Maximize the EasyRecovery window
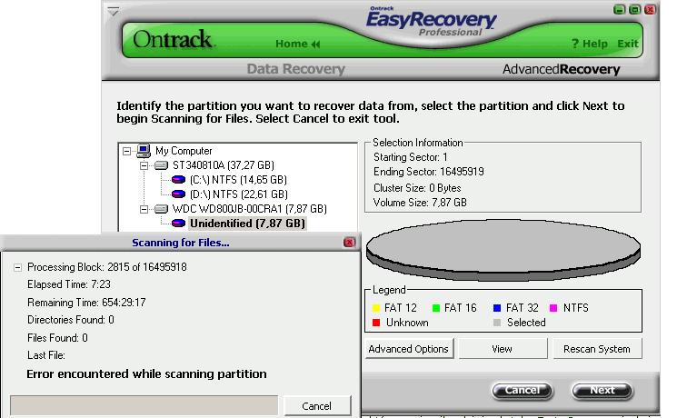This screenshot has width=687, height=418. [634, 10]
